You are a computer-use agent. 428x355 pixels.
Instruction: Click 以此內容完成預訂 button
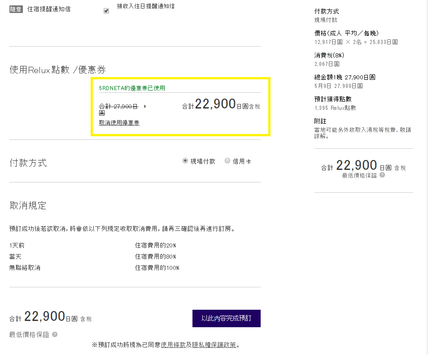tap(226, 318)
